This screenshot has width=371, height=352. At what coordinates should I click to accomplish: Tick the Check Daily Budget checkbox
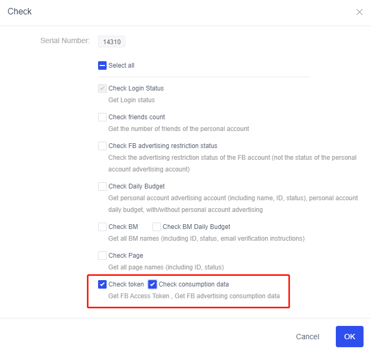(x=102, y=186)
